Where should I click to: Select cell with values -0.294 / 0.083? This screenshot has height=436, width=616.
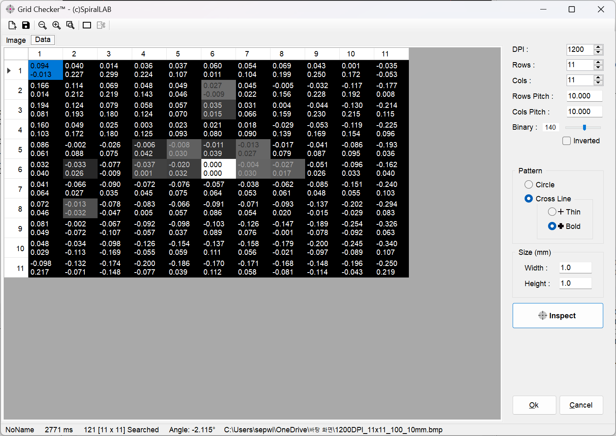(x=392, y=208)
